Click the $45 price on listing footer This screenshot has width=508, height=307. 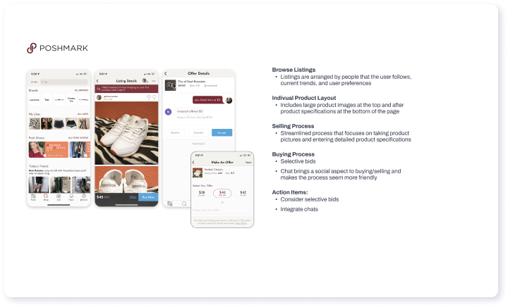[x=99, y=197]
